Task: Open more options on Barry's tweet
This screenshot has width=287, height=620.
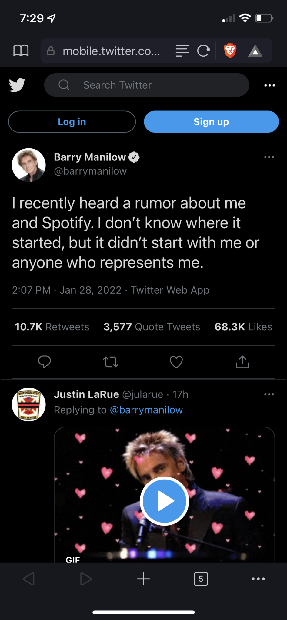Action: tap(269, 157)
